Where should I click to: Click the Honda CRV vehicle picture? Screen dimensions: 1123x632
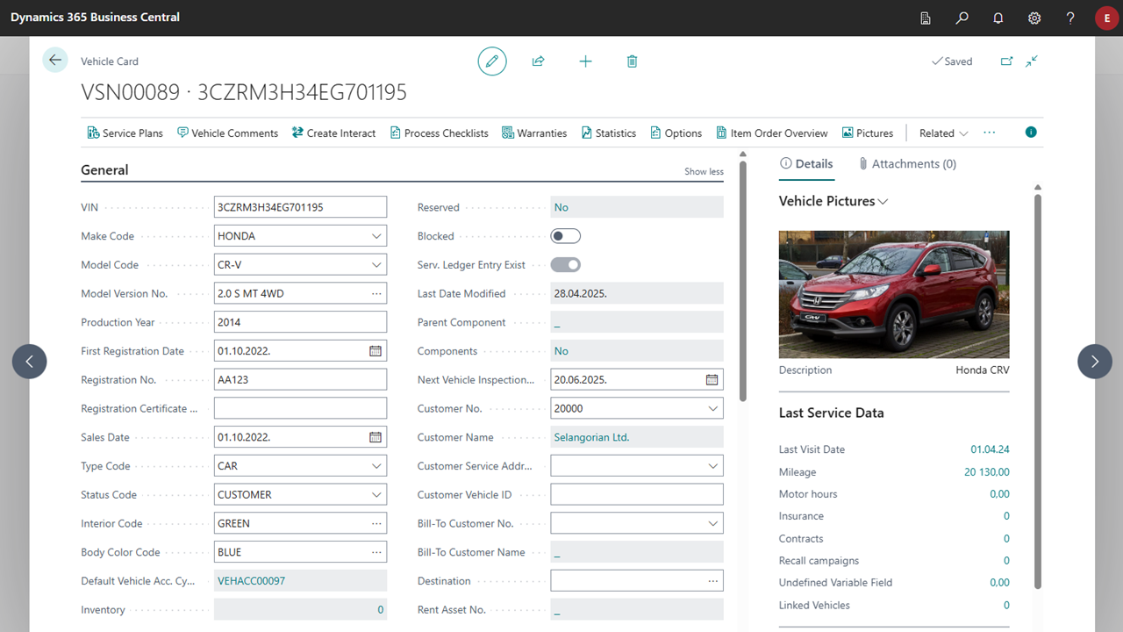[894, 294]
